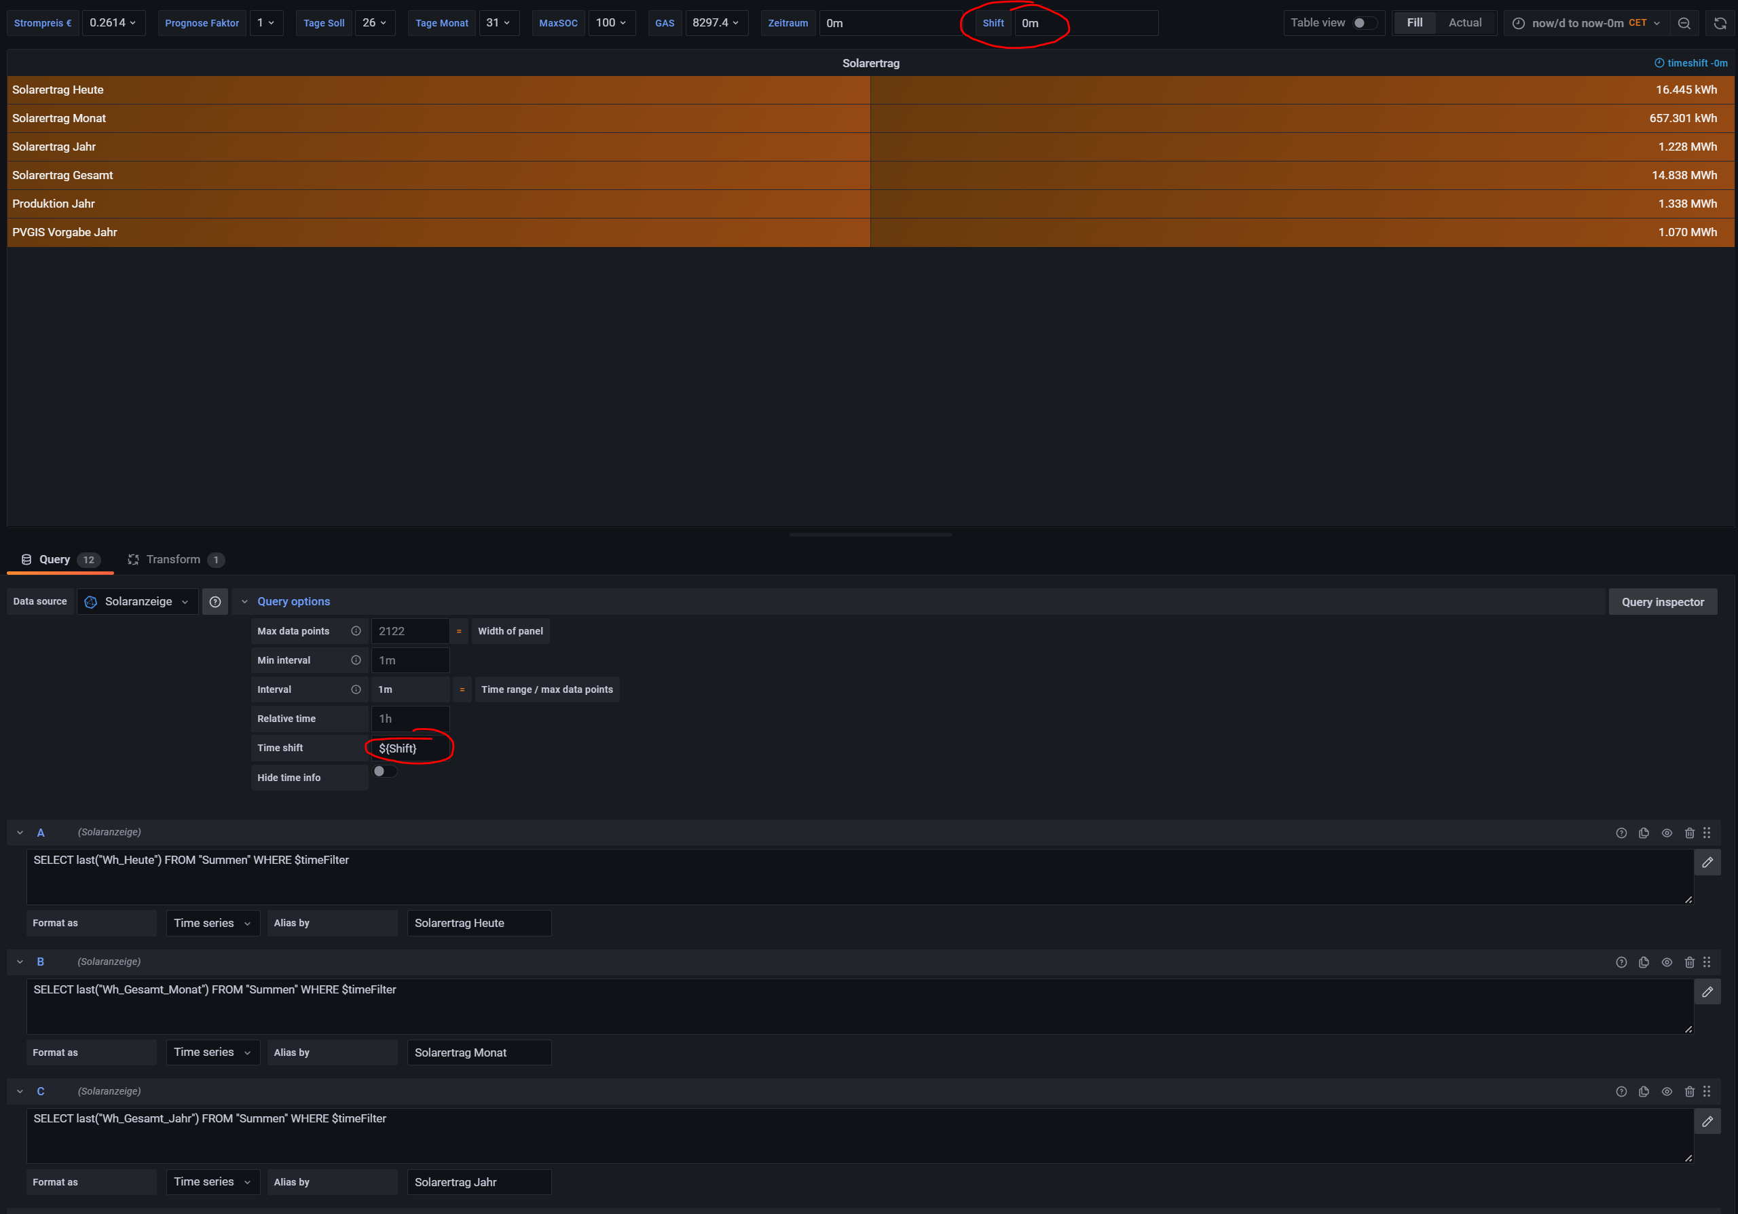Click the refresh dashboard icon

point(1719,24)
